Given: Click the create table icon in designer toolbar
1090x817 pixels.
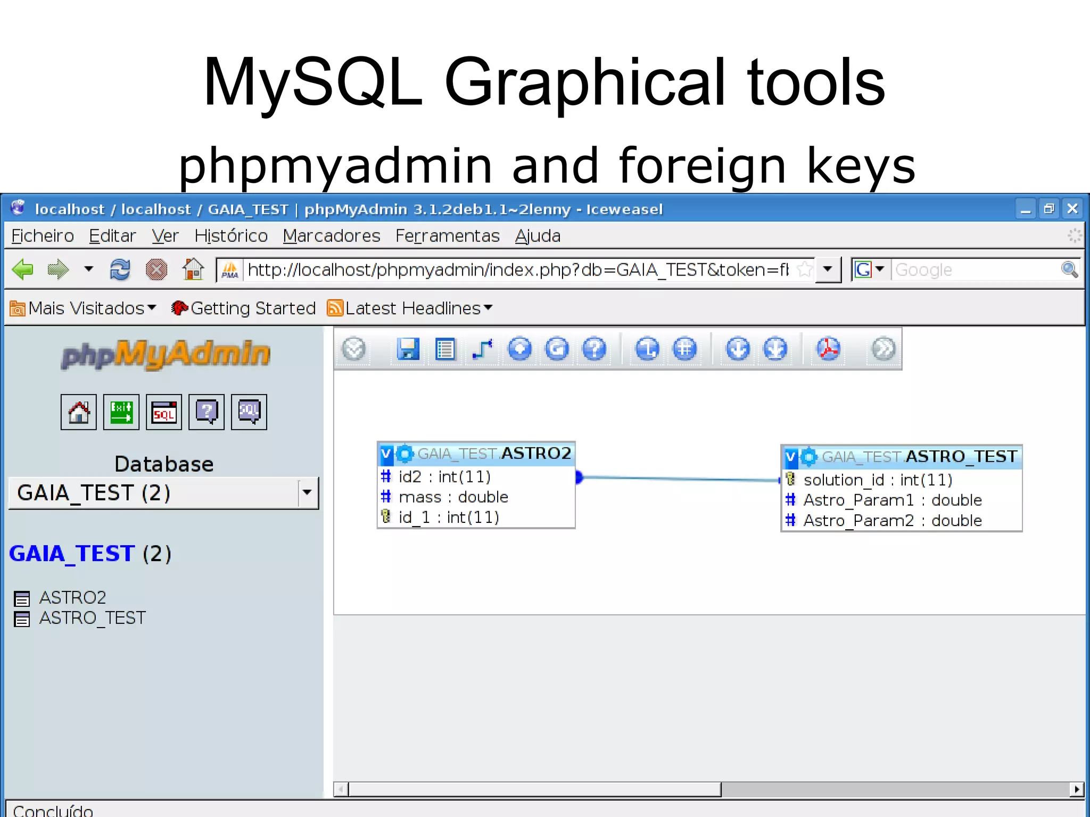Looking at the screenshot, I should click(445, 349).
